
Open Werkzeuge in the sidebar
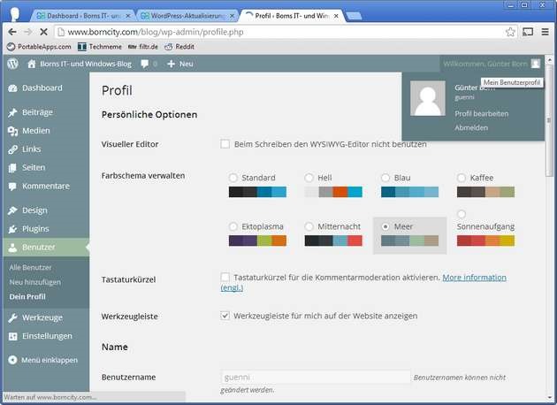[42, 317]
